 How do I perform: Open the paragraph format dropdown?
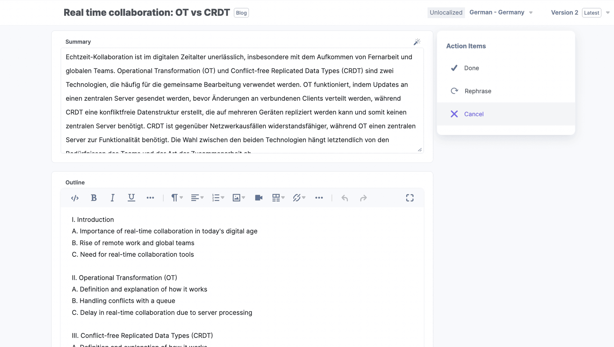[x=177, y=198]
